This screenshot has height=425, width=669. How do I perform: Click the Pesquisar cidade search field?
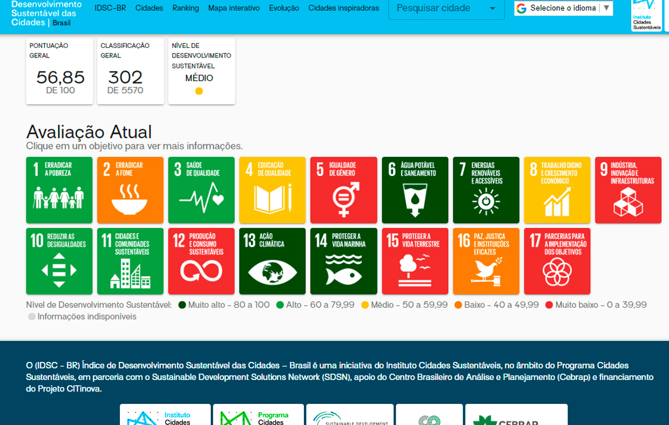coord(447,9)
